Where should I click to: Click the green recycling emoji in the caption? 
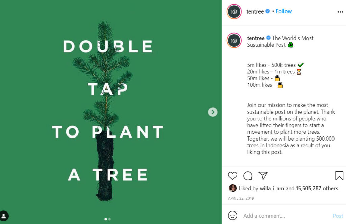pyautogui.click(x=291, y=45)
